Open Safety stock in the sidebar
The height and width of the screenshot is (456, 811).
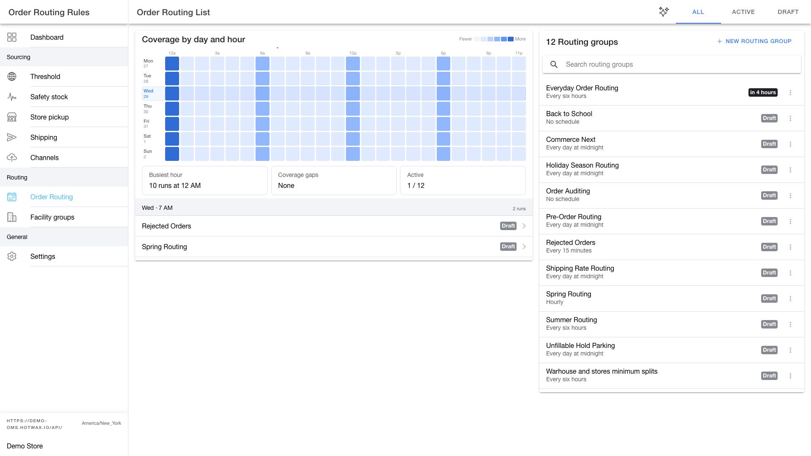click(x=64, y=97)
